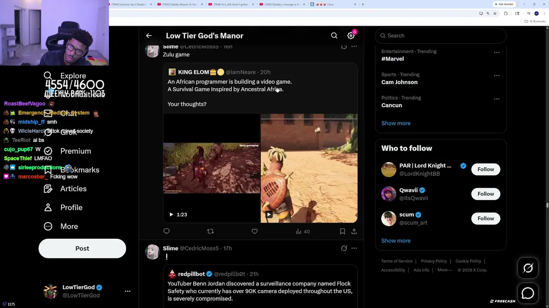This screenshot has height=308, width=549.
Task: Open the Chrome three-dot menu
Action: (x=544, y=13)
